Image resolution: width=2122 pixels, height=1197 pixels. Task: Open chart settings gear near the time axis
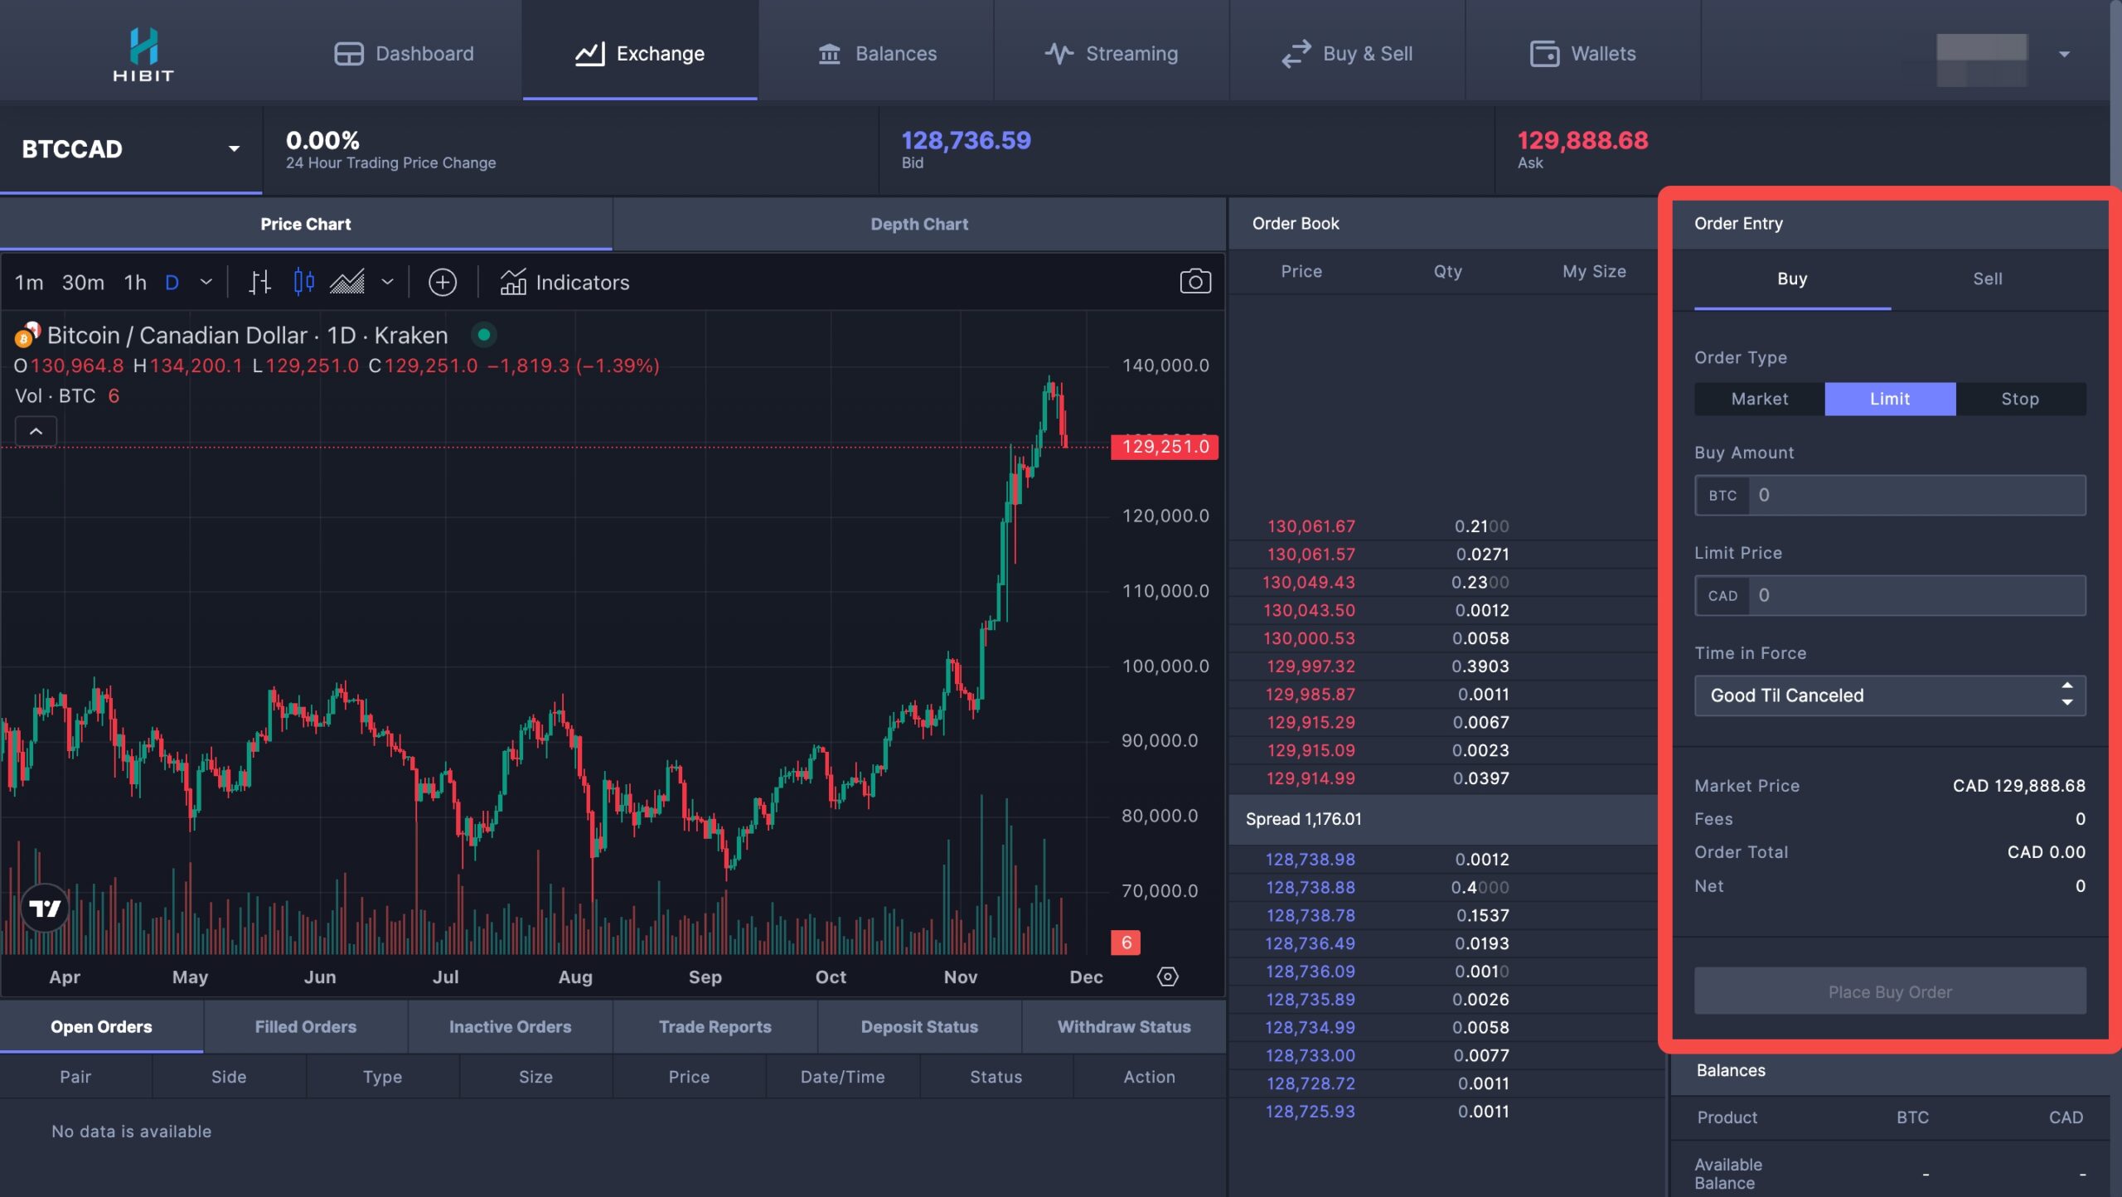(1167, 976)
